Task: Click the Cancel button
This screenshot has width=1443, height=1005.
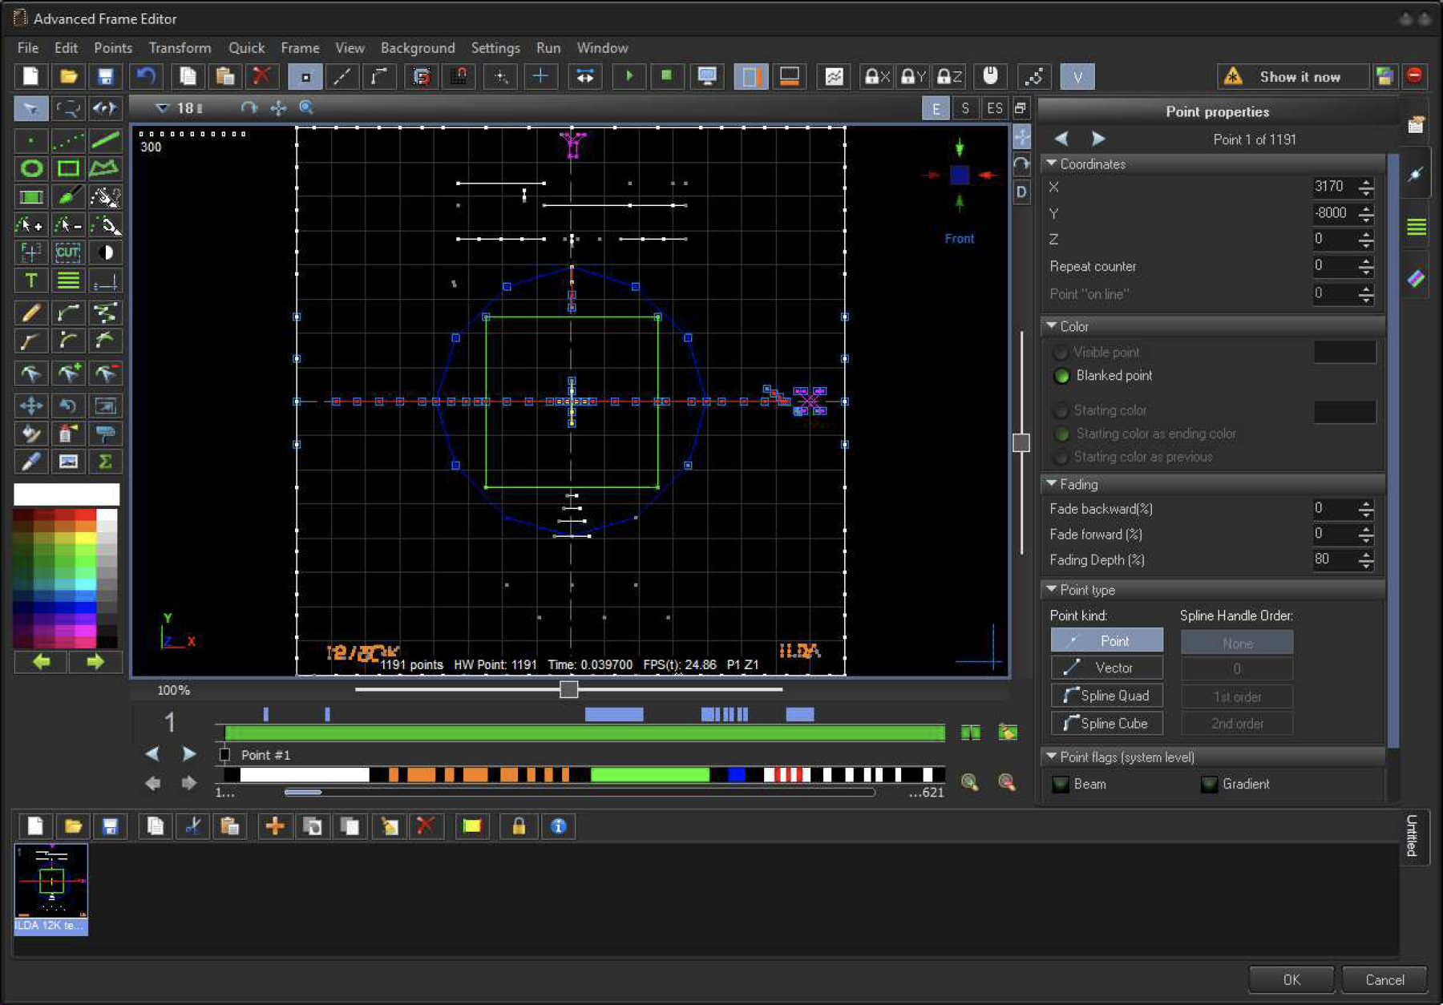Action: 1384,979
